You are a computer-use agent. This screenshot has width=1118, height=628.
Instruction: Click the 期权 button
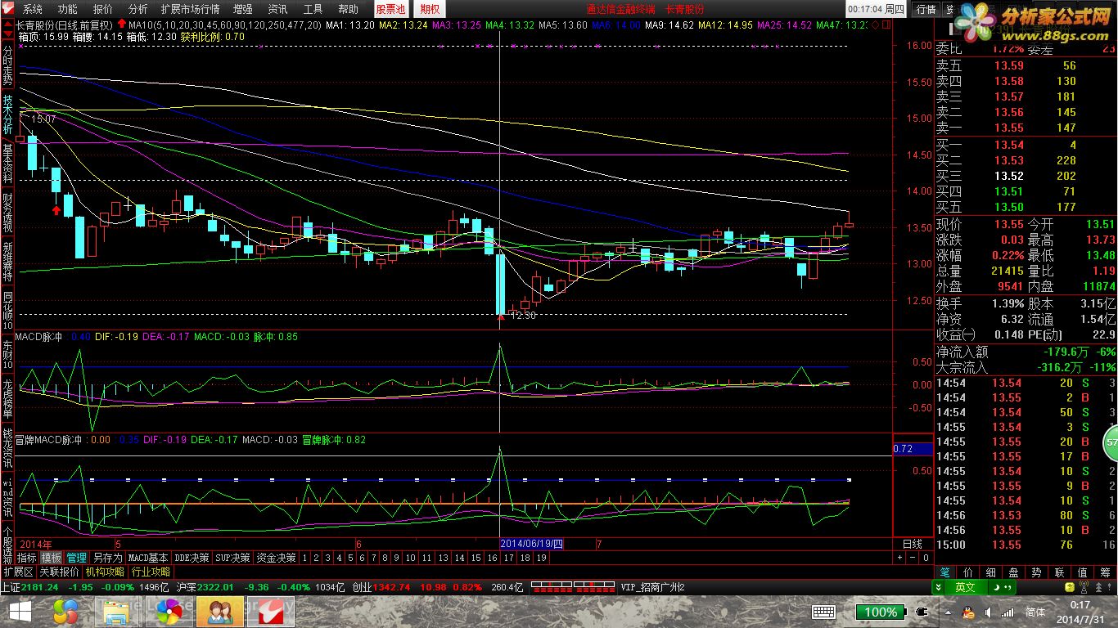[429, 9]
